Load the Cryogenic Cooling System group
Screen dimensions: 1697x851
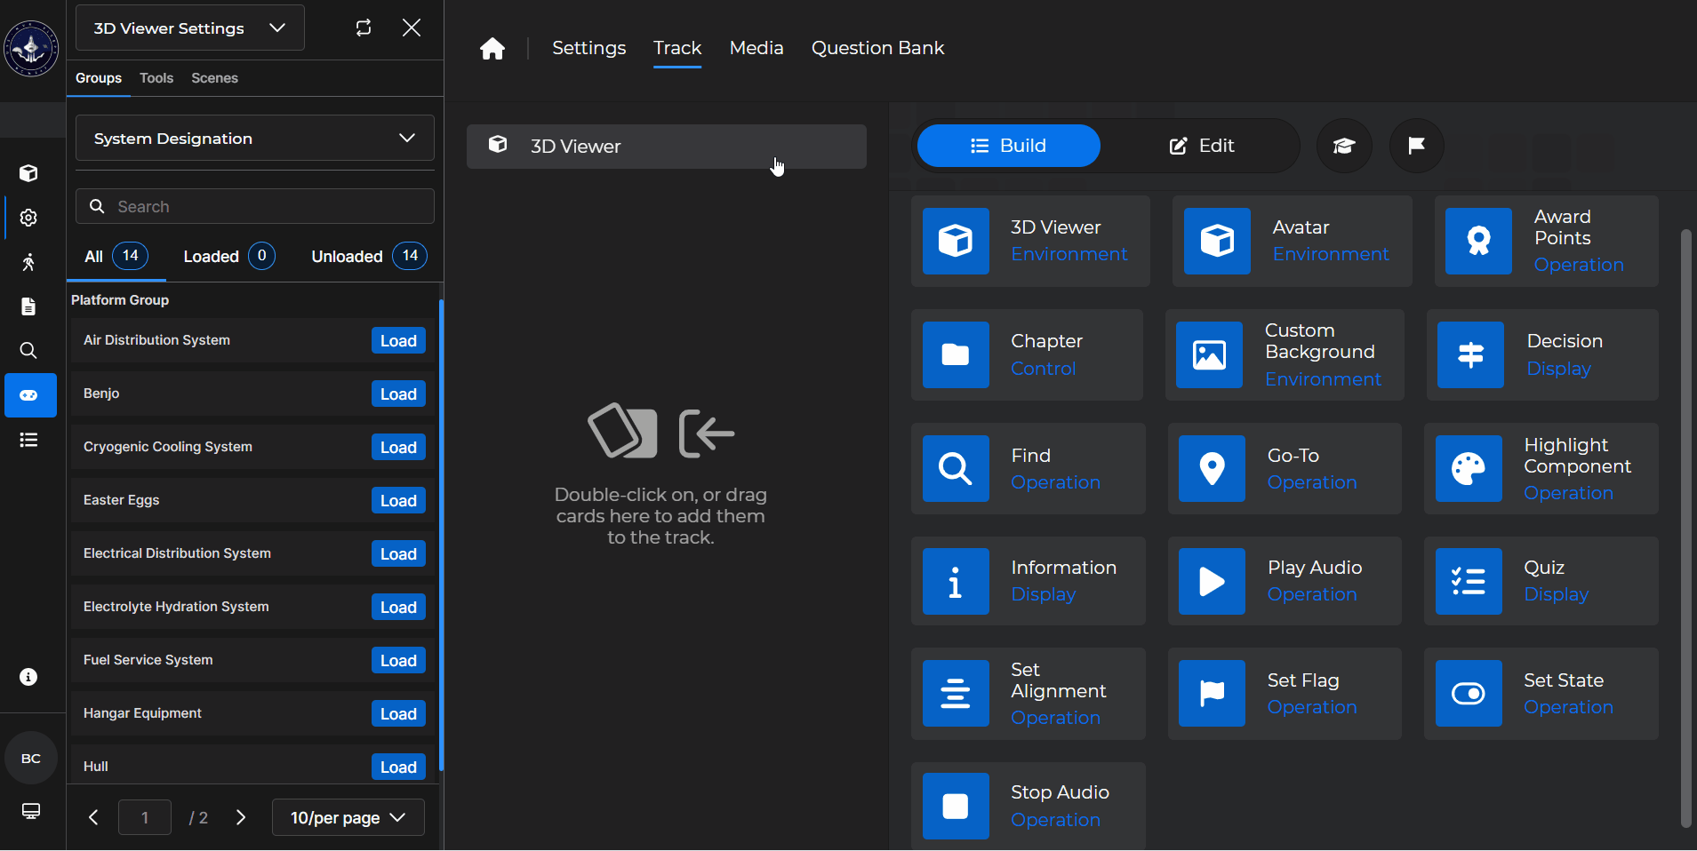coord(398,448)
